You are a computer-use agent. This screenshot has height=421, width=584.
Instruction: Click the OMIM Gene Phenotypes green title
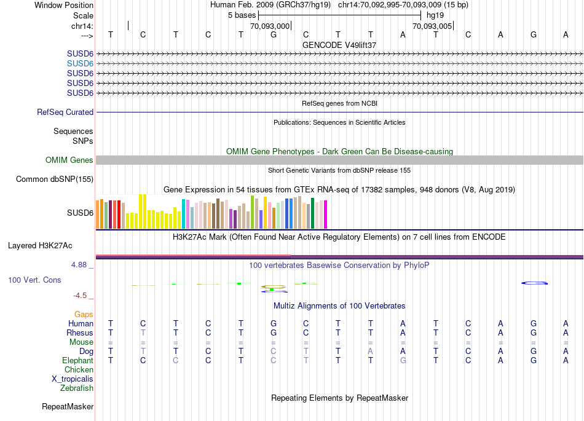click(x=339, y=152)
